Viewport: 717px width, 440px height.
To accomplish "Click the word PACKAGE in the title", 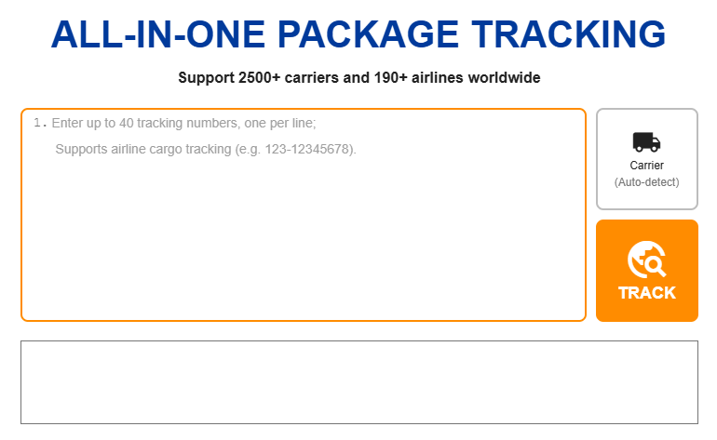I will (368, 34).
